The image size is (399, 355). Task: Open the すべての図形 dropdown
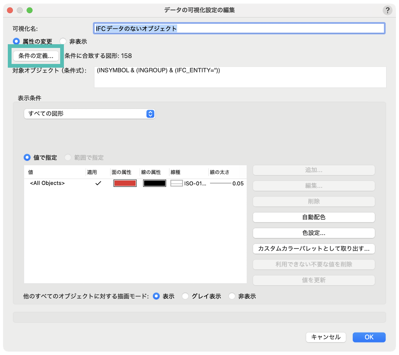pos(89,114)
